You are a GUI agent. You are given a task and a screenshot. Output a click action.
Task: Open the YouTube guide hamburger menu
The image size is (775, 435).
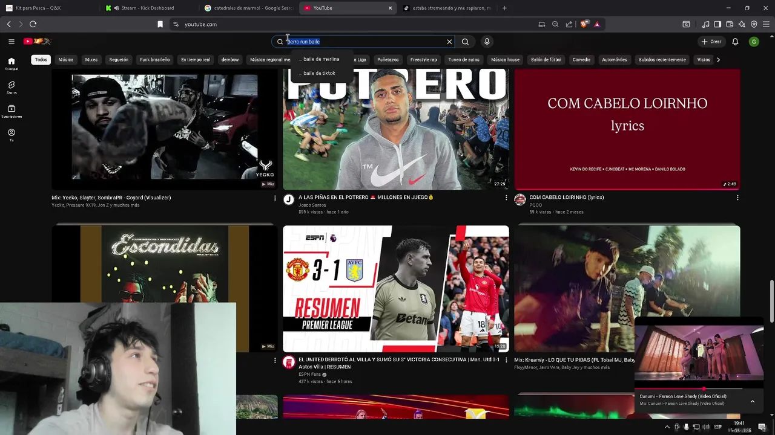click(x=11, y=42)
